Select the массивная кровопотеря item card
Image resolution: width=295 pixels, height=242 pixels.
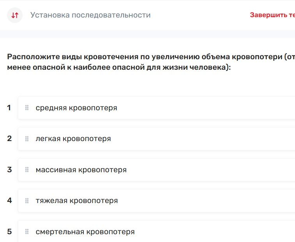click(157, 170)
